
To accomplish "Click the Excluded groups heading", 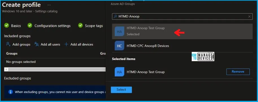I will 18,78.
